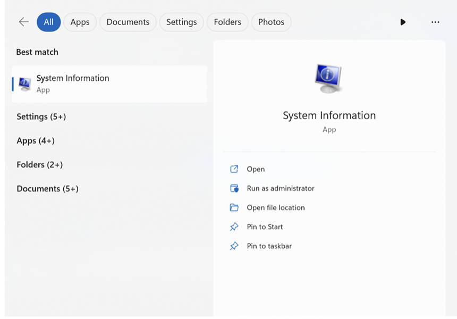Switch to the Apps filter tab

pyautogui.click(x=80, y=22)
